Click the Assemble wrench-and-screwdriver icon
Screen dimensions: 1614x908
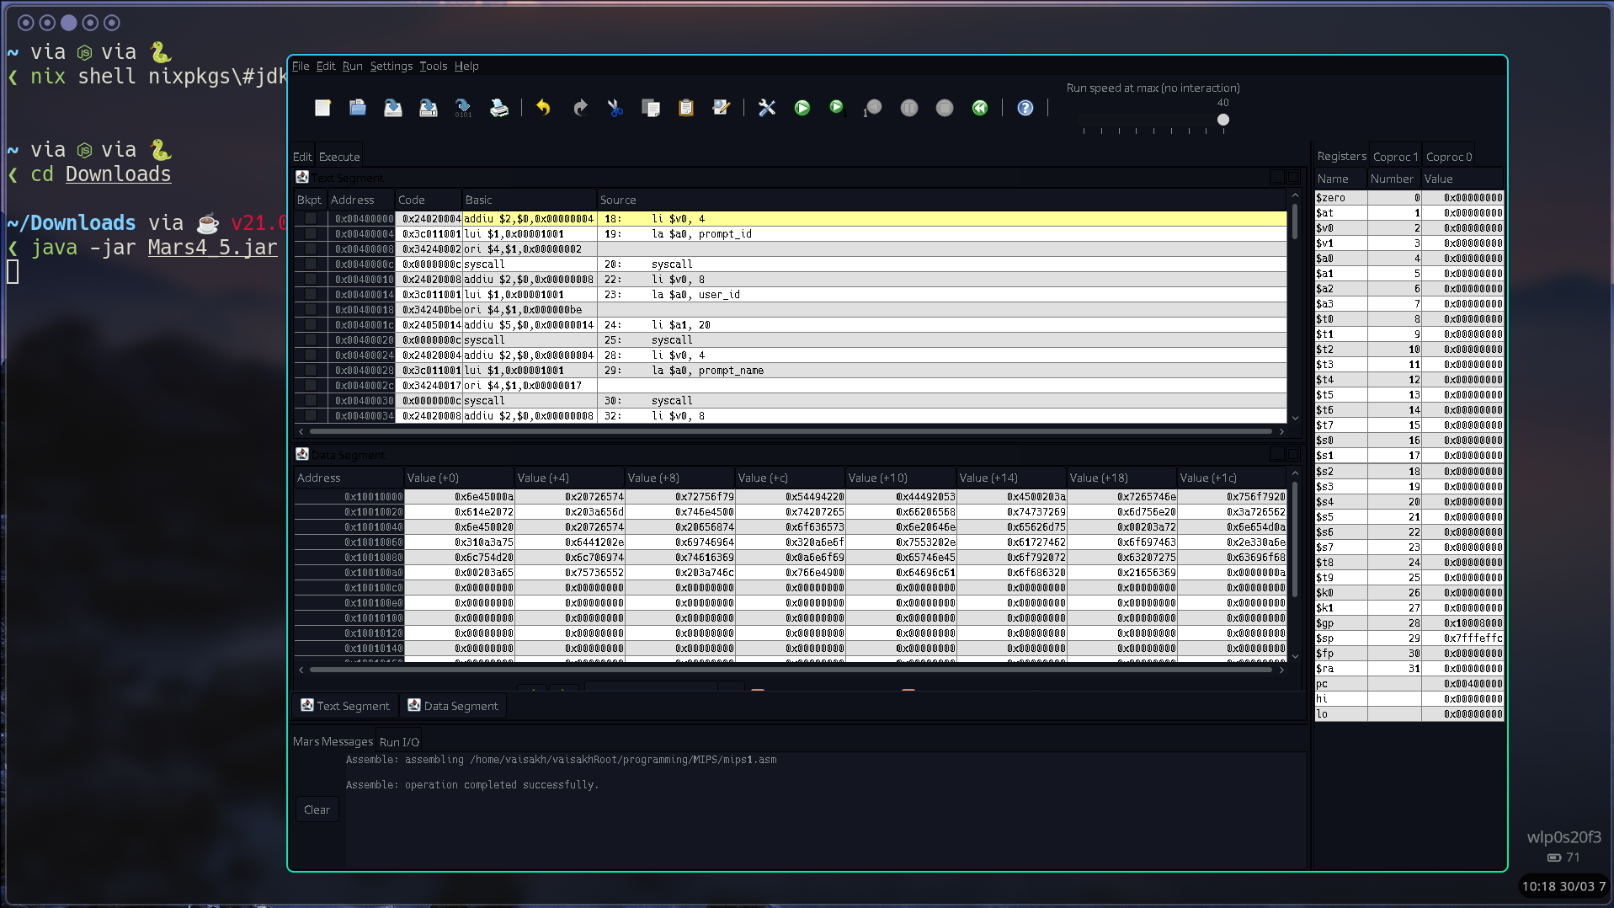(766, 108)
